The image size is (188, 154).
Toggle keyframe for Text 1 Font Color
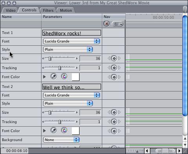tap(114, 77)
